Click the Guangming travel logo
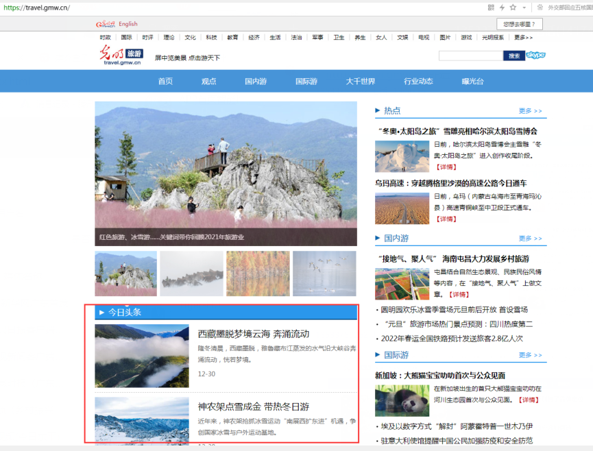 pos(121,55)
